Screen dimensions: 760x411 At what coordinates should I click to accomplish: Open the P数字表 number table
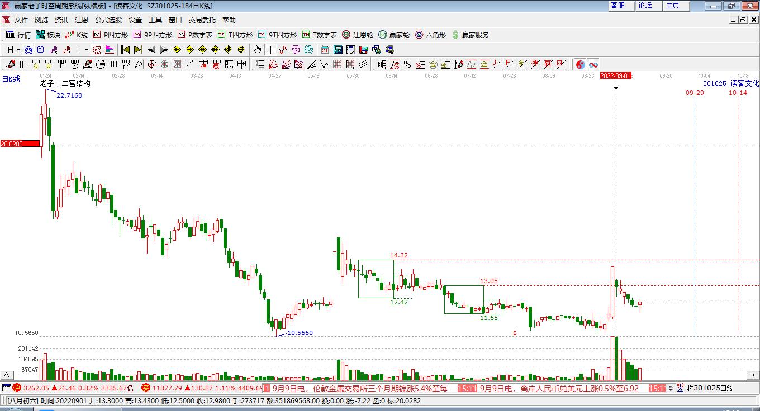[195, 35]
